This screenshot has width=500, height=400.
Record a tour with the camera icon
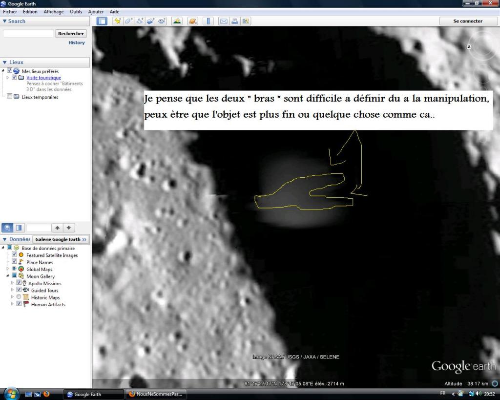(162, 21)
